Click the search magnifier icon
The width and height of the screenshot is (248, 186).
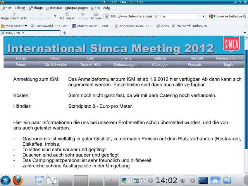[x=245, y=16]
